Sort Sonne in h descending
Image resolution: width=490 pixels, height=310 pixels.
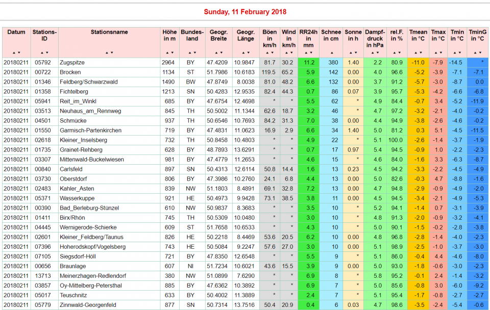pyautogui.click(x=356, y=53)
